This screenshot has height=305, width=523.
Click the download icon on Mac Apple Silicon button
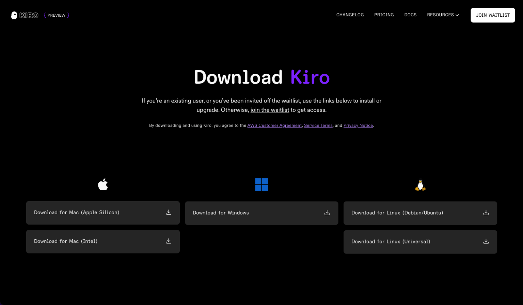[x=169, y=212]
